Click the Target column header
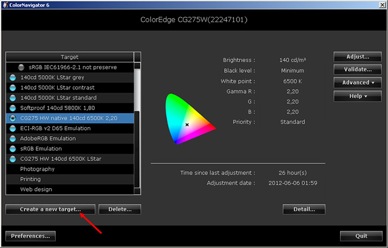388x248 pixels. (69, 57)
